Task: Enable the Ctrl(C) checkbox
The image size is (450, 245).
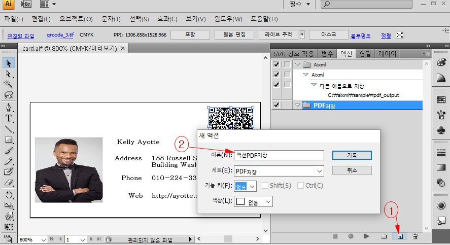Action: (x=301, y=186)
